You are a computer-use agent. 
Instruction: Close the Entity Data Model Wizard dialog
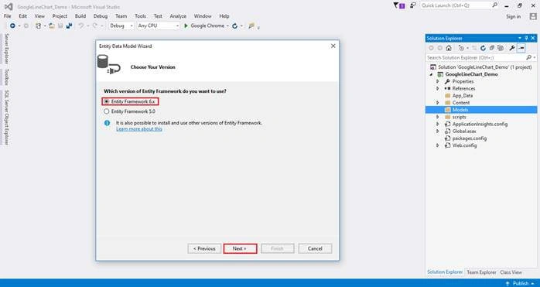click(x=333, y=46)
